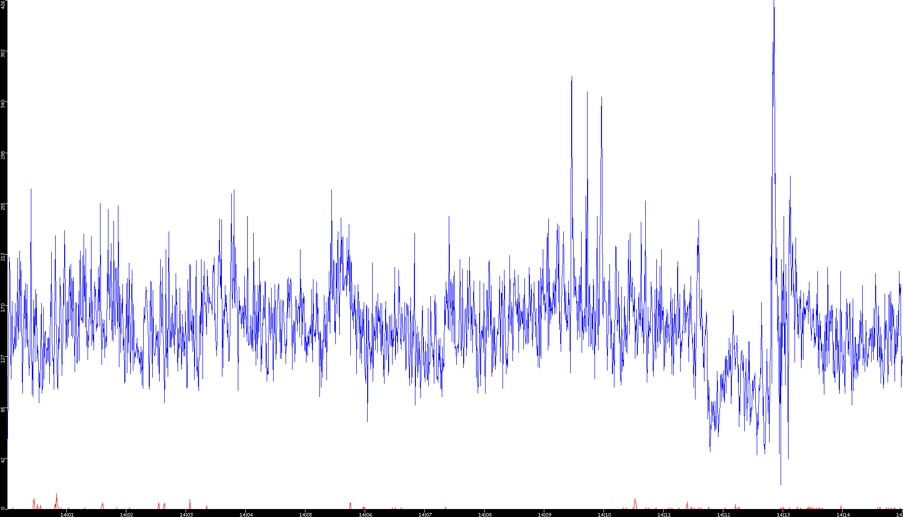Click the red peak between 14:10 and 14:11
This screenshot has width=903, height=517.
tap(635, 499)
